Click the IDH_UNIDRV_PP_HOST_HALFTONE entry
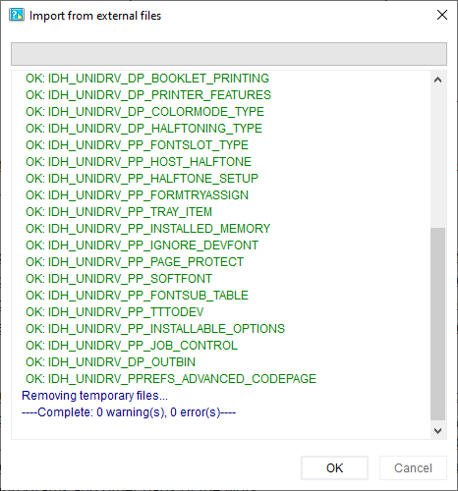 click(x=139, y=162)
